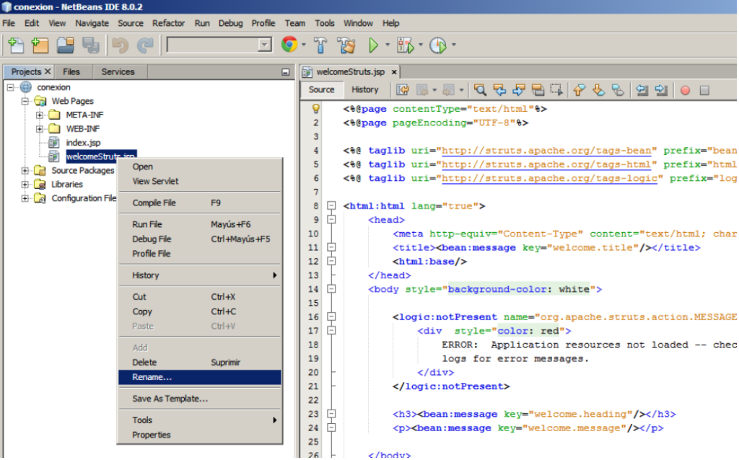
Task: Click the tags-html URI link on line 5
Action: [x=546, y=164]
